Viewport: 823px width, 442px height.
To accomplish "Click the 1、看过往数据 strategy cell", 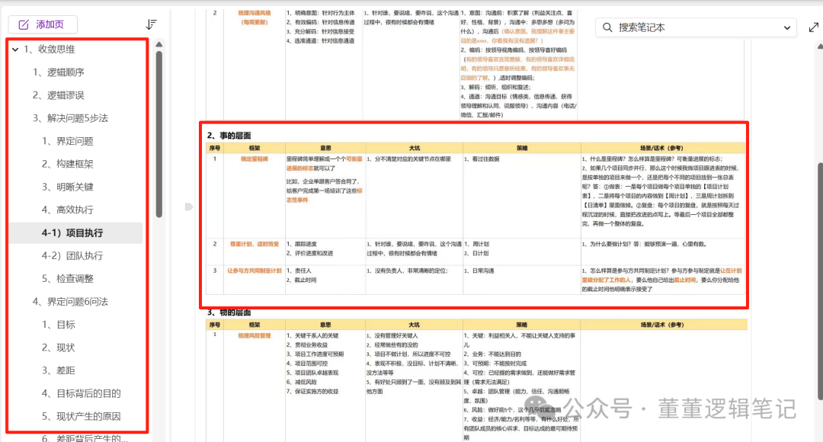I will [482, 159].
